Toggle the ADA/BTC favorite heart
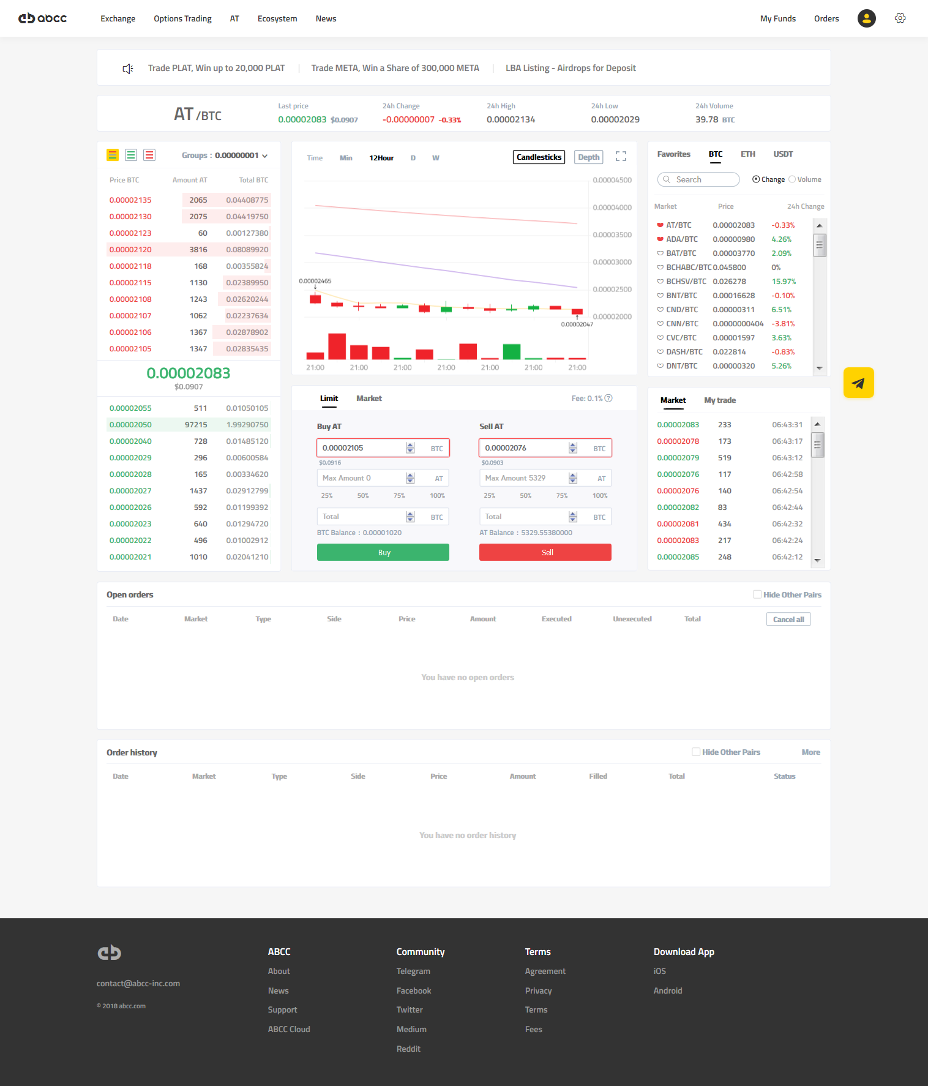928x1086 pixels. tap(660, 239)
